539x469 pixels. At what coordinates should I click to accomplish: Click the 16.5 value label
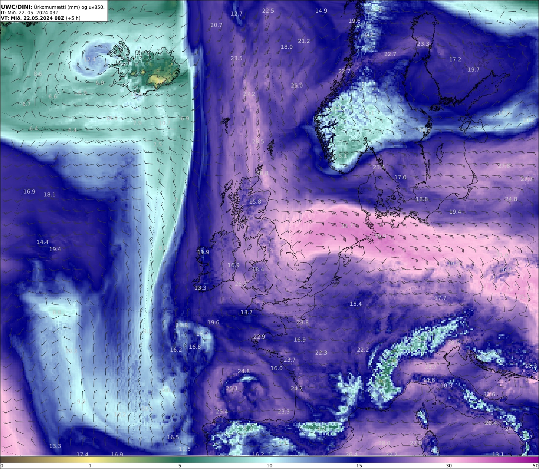click(x=173, y=437)
